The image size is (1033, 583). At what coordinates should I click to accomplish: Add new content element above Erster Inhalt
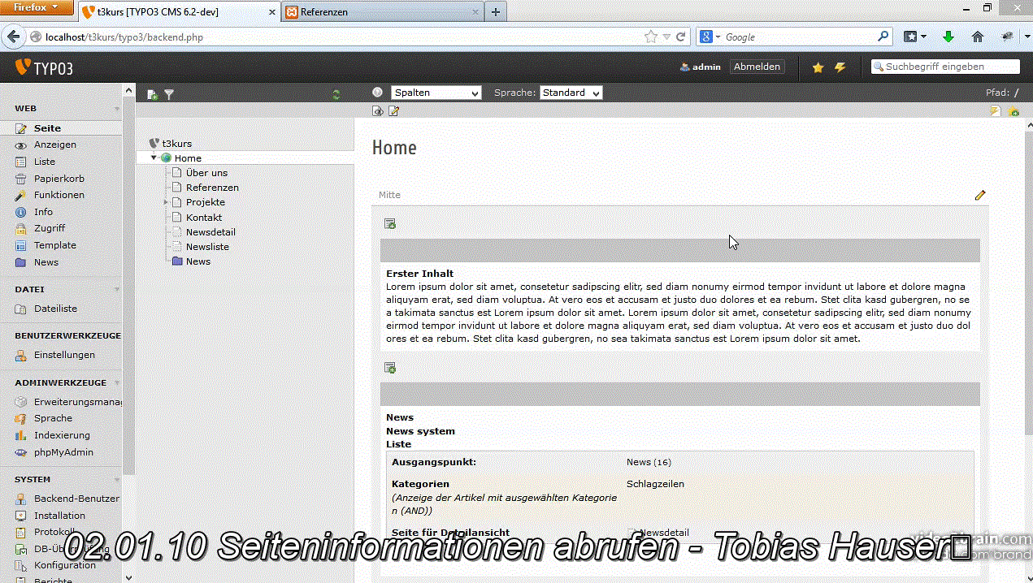click(x=390, y=224)
